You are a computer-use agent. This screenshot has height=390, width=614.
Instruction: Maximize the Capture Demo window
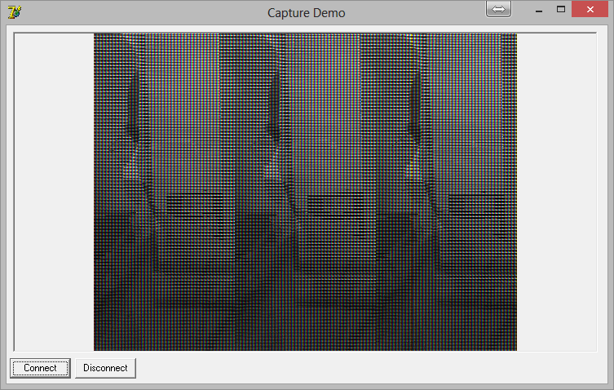tap(561, 10)
